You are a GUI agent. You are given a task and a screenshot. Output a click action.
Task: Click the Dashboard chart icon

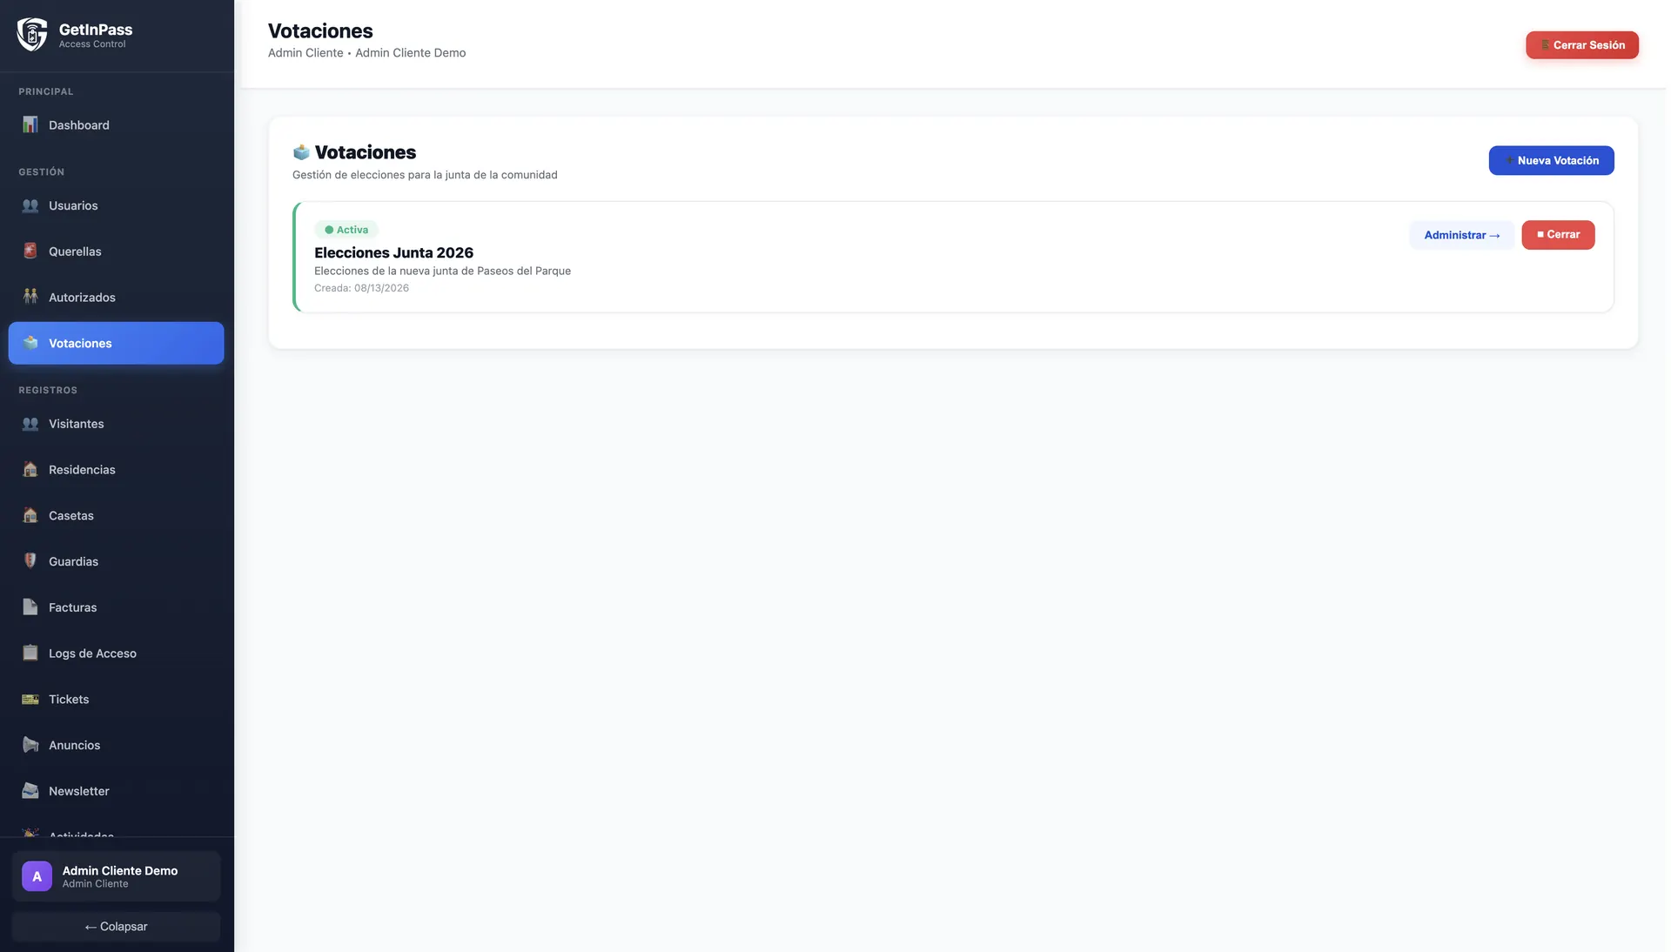point(30,124)
